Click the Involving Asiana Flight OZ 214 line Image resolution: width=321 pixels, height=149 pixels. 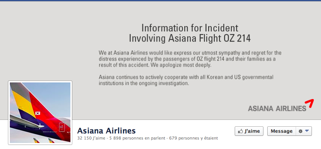coord(190,38)
